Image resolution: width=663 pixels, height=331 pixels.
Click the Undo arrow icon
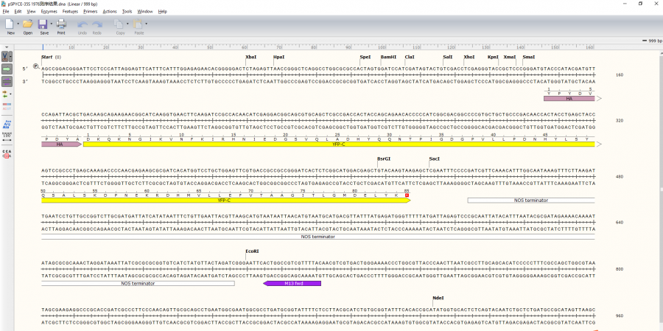tap(83, 24)
